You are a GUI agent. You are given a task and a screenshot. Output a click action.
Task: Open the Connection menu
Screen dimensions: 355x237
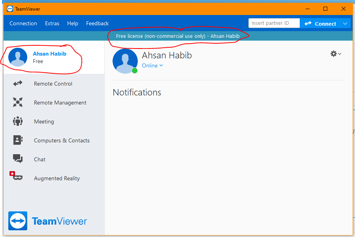[x=23, y=23]
